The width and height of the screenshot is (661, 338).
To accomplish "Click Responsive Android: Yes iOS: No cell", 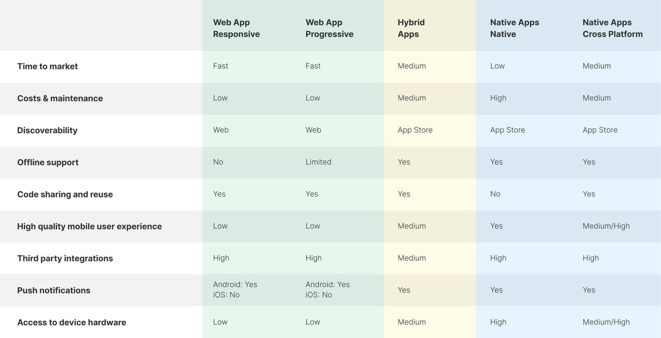I will point(235,290).
